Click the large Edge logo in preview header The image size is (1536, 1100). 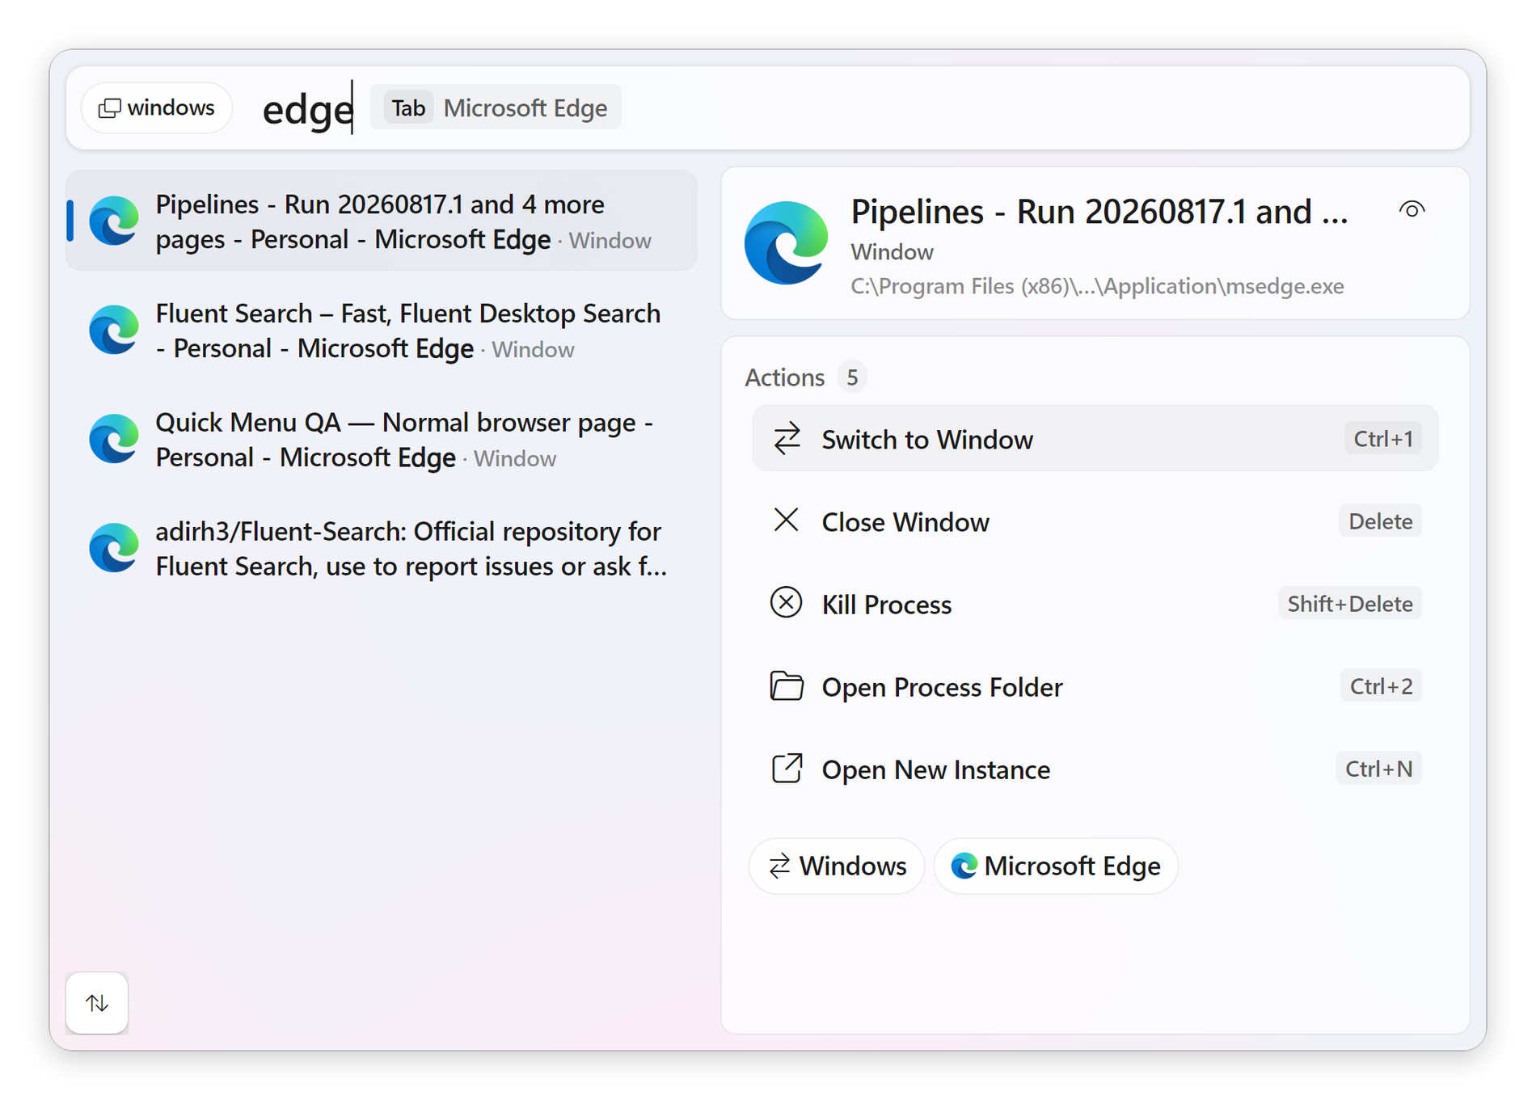coord(787,243)
